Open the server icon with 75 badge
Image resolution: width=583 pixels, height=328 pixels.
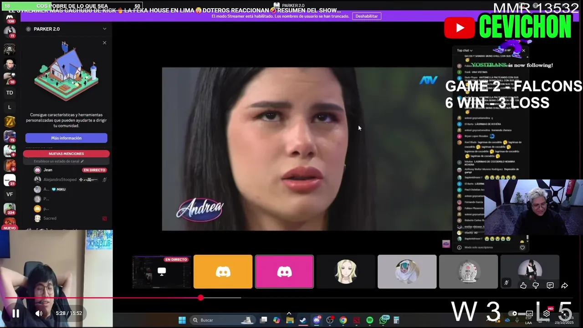pos(10,136)
